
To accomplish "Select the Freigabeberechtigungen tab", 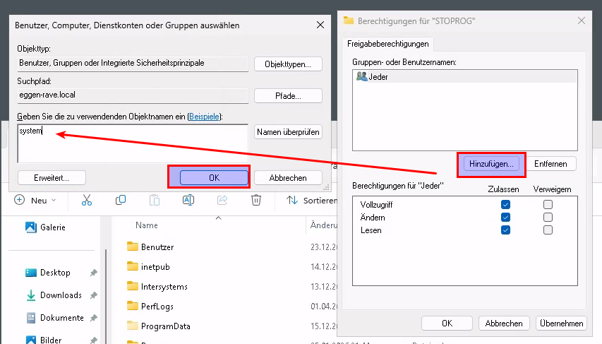I will click(x=387, y=44).
